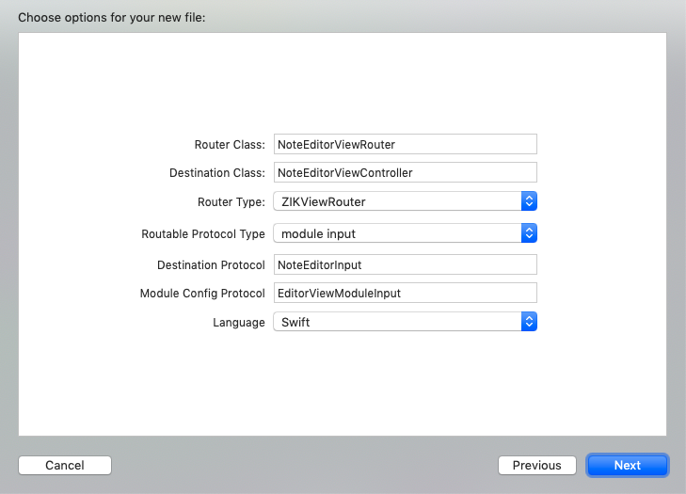This screenshot has height=494, width=686.
Task: Click the 'Choose options for your new file' heading
Action: pyautogui.click(x=112, y=18)
